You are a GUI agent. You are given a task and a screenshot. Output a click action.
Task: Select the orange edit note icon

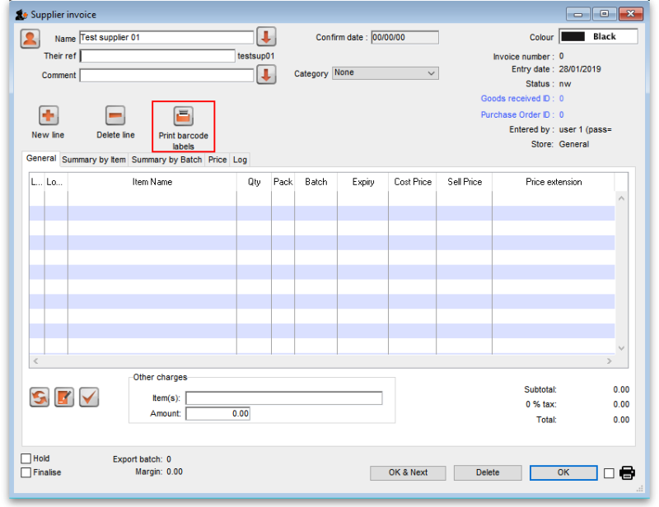click(x=64, y=397)
